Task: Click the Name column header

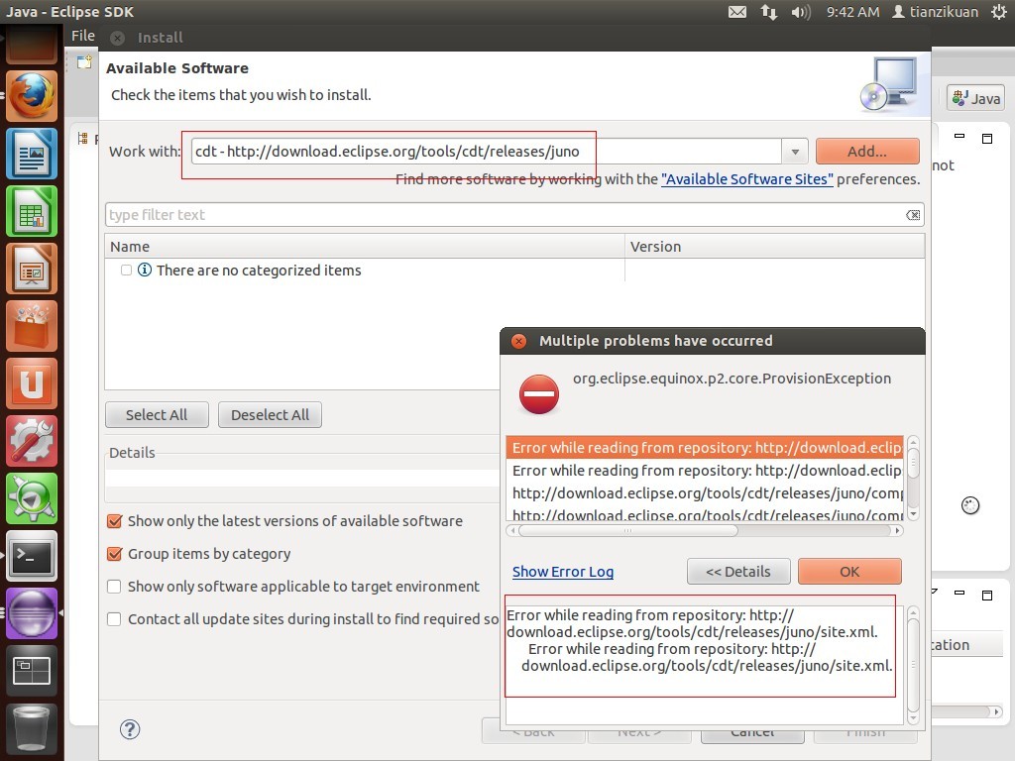Action: point(365,247)
